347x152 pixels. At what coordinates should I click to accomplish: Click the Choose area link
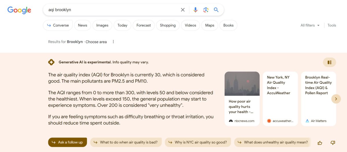pos(96,42)
